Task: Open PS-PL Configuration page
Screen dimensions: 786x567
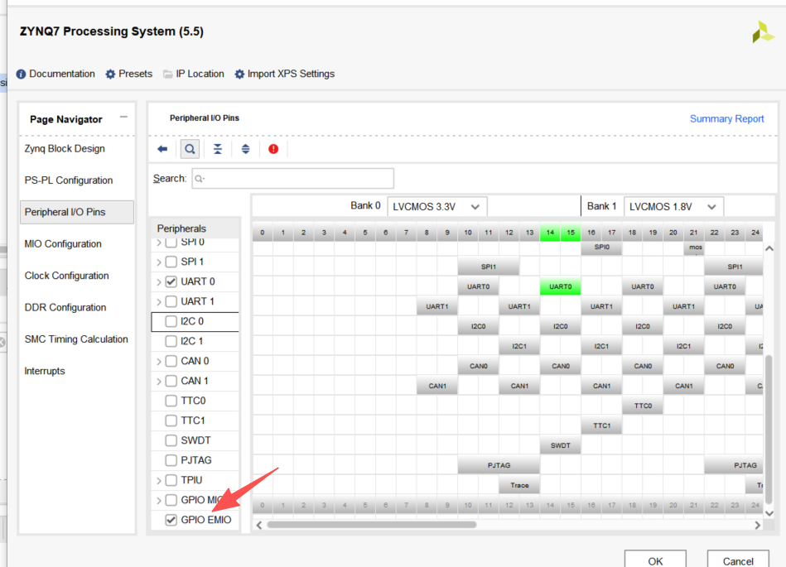Action: pyautogui.click(x=69, y=180)
